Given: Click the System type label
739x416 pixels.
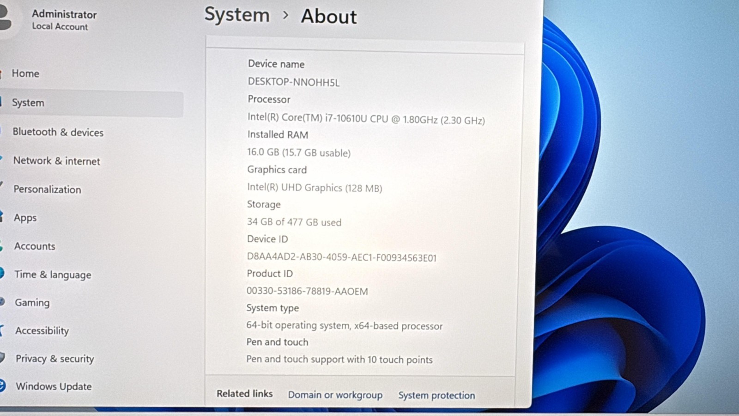Looking at the screenshot, I should coord(273,308).
